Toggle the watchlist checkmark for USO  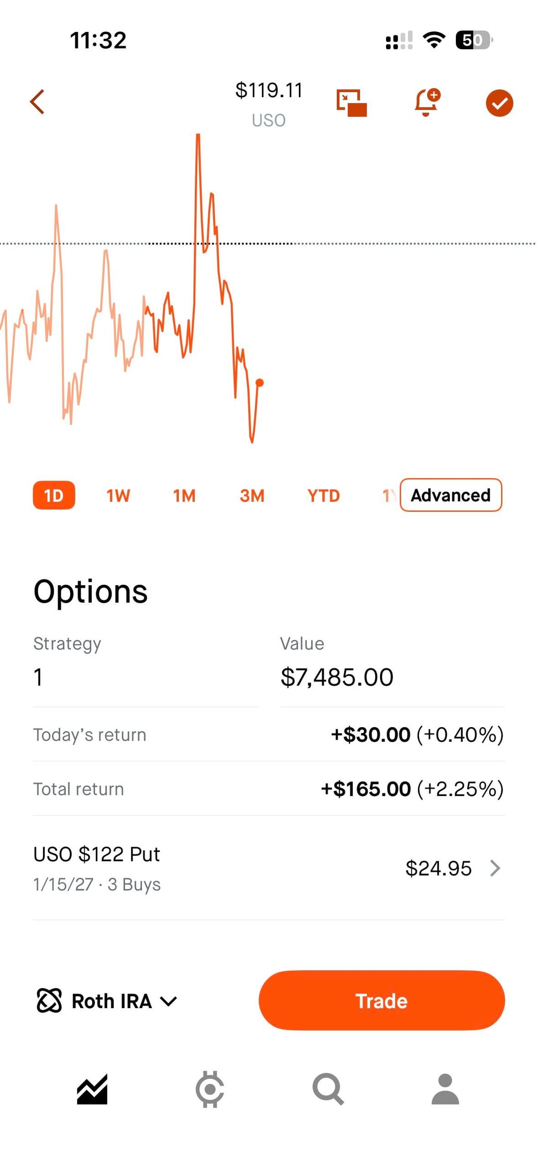(499, 103)
